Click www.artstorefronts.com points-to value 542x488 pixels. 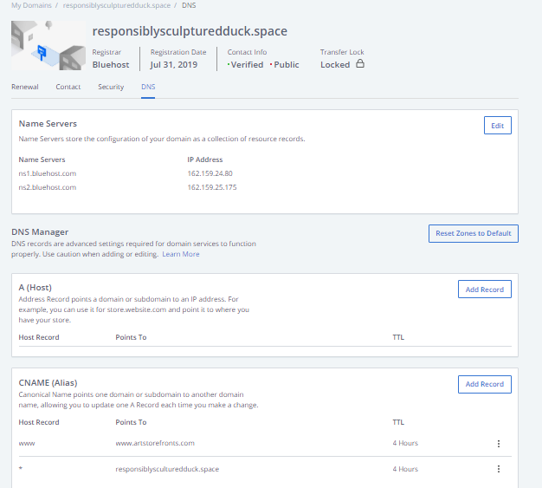tap(155, 443)
